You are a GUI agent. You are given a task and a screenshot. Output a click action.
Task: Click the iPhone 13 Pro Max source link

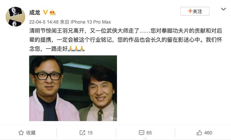click(91, 22)
